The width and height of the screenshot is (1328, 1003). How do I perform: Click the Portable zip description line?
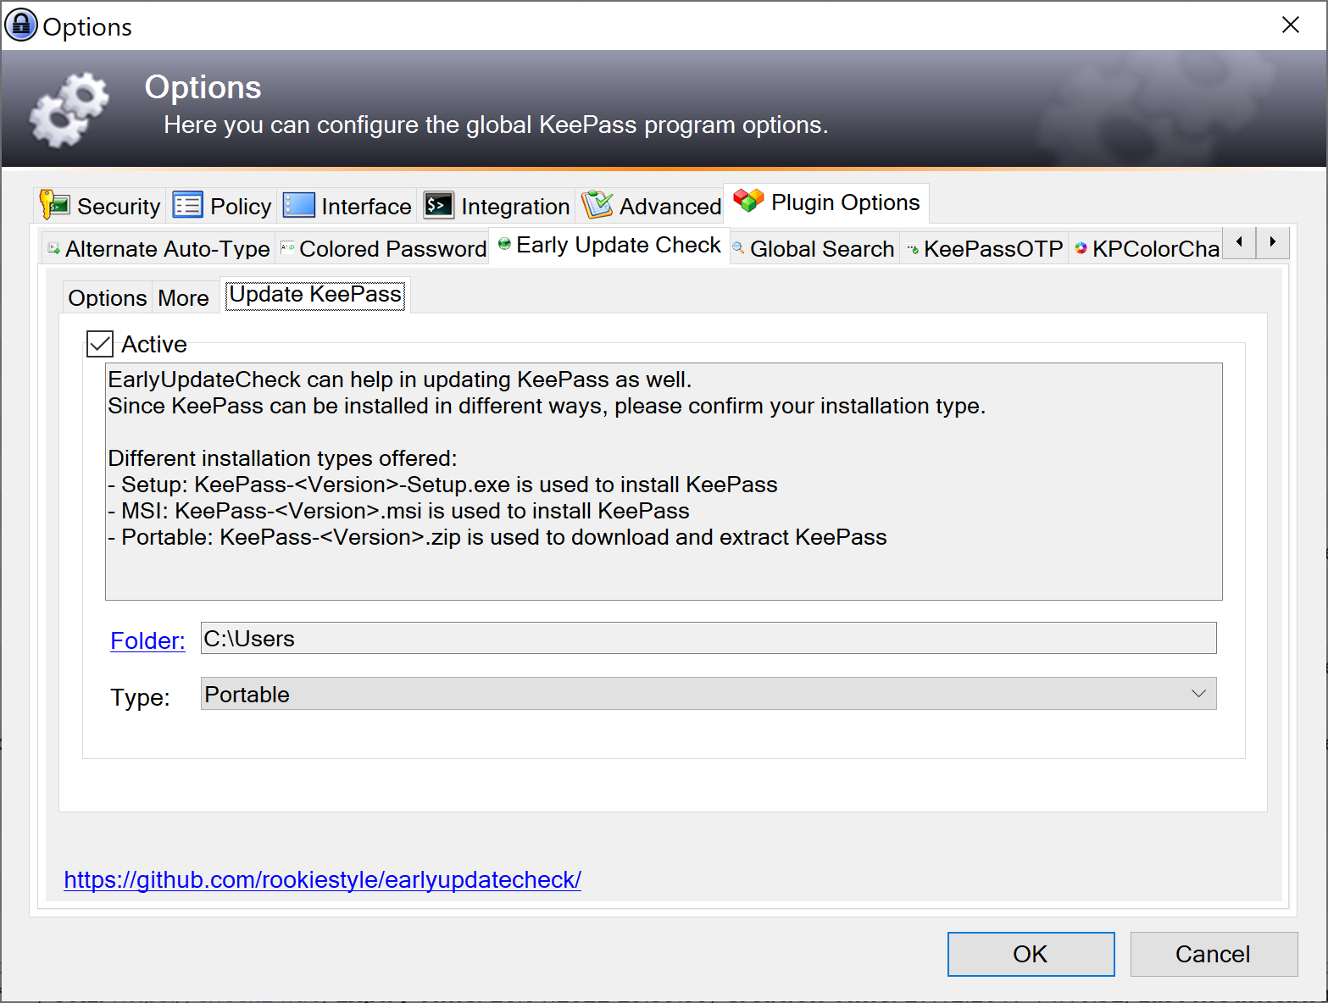pyautogui.click(x=497, y=537)
